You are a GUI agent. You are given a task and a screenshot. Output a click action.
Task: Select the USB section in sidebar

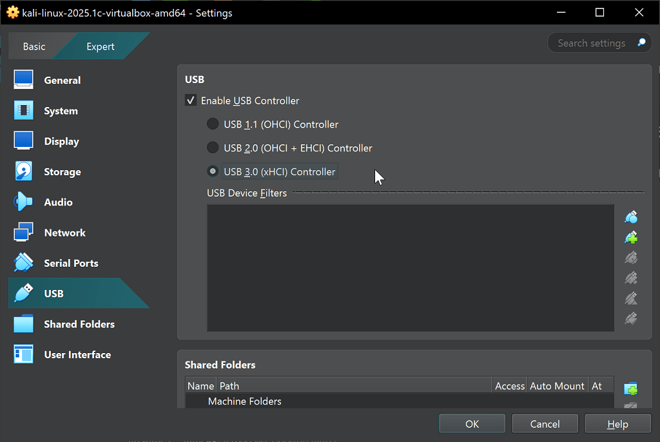point(79,293)
